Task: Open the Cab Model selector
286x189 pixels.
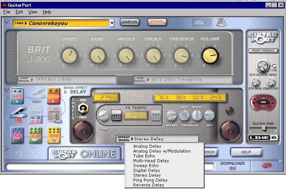Action: 183,80
